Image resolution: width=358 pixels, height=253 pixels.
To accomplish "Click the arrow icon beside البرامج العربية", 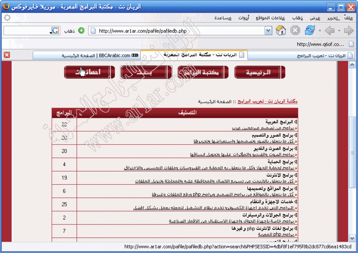I will click(296, 122).
